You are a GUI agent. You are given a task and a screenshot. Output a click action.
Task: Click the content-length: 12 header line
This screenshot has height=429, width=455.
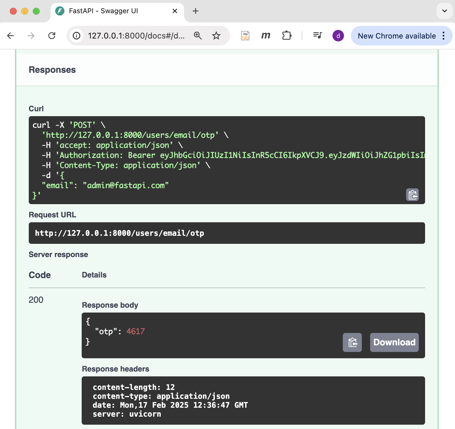(134, 387)
